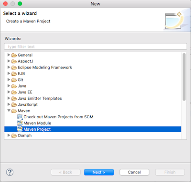Select the AspectJ label
This screenshot has width=191, height=182.
25,61
